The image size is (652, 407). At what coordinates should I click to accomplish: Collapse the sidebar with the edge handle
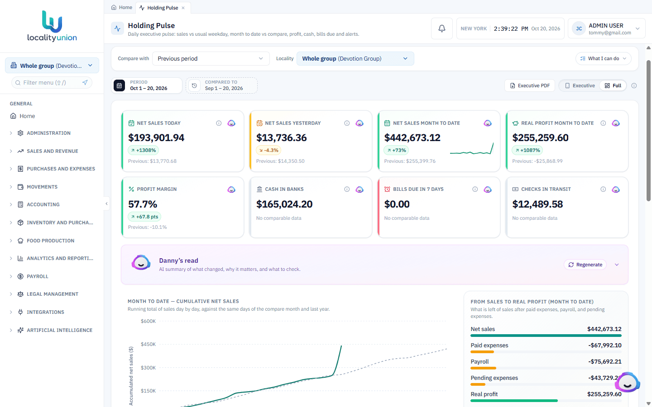pos(106,203)
